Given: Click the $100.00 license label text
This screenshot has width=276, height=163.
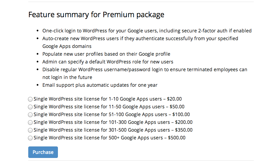Looking at the screenshot, I should [x=112, y=114].
